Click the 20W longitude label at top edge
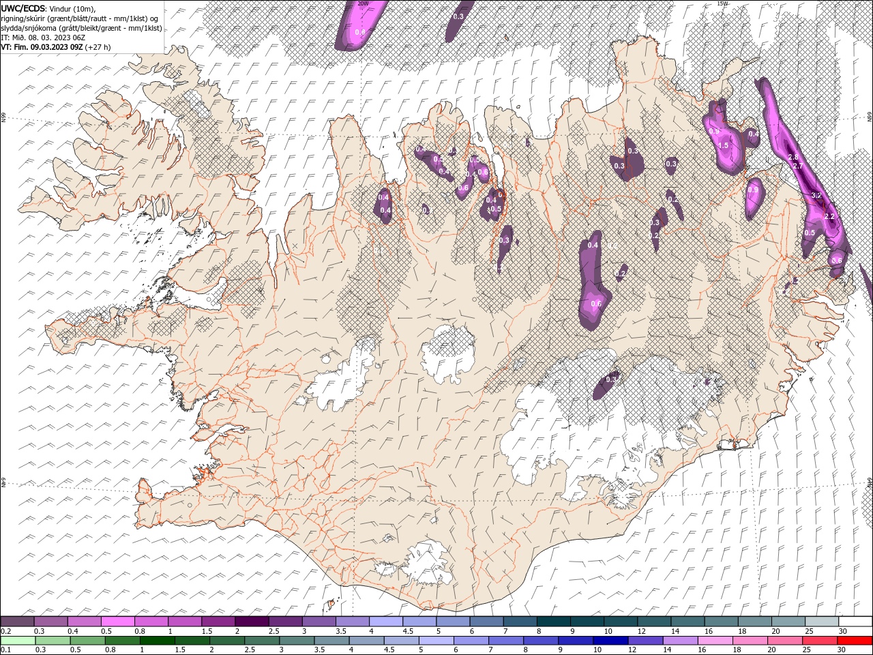Screen dimensions: 873x655 point(363,3)
